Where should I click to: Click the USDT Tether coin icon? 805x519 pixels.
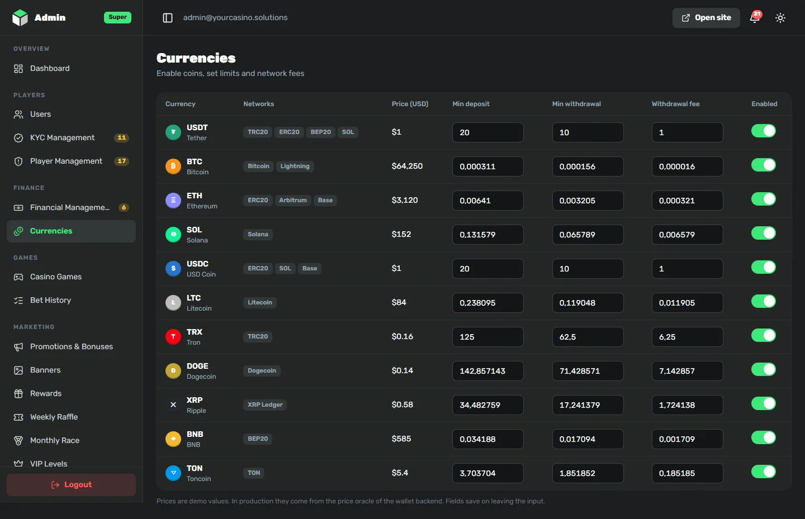[173, 132]
